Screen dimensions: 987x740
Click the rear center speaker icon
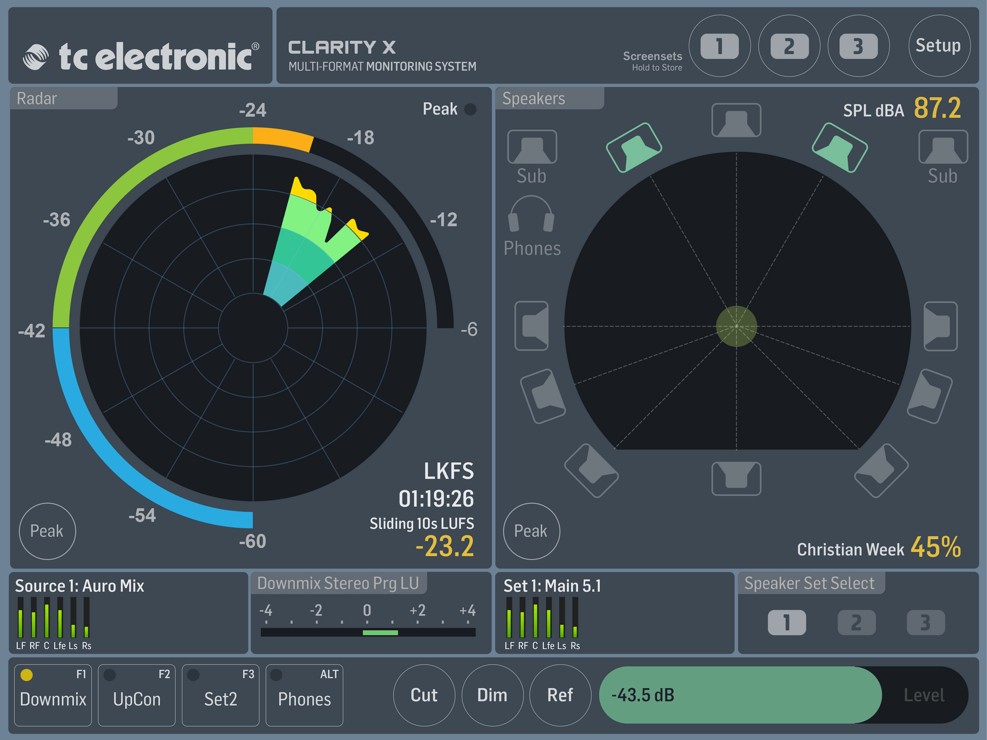[736, 478]
